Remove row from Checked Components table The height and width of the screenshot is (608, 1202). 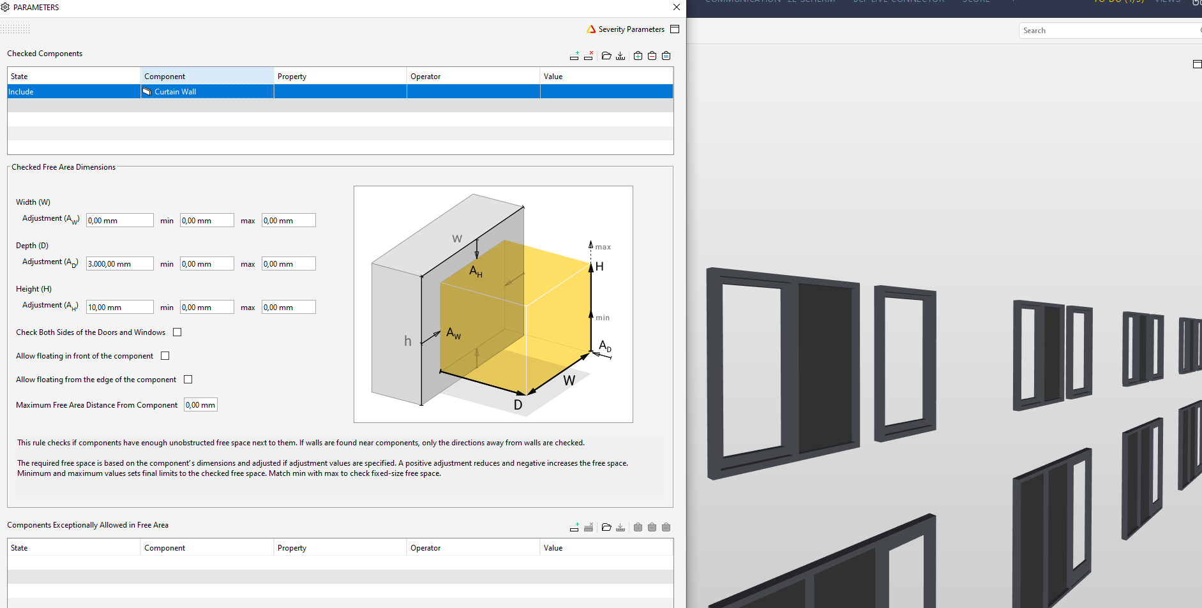[x=589, y=56]
